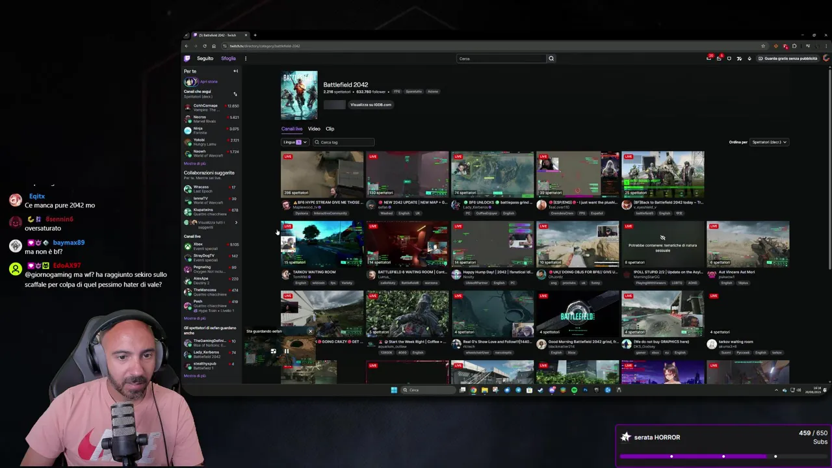Open browser extensions puzzle icon
This screenshot has height=468, width=832.
pos(795,46)
